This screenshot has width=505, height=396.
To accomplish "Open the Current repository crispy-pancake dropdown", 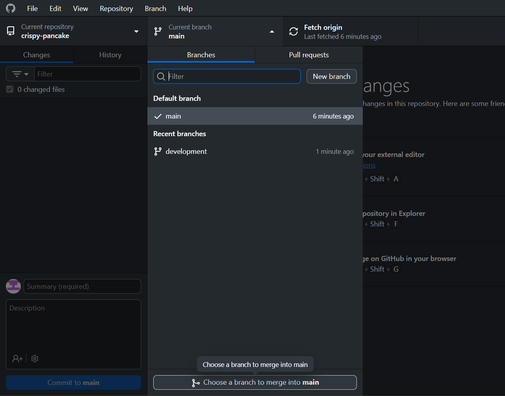I will [73, 31].
